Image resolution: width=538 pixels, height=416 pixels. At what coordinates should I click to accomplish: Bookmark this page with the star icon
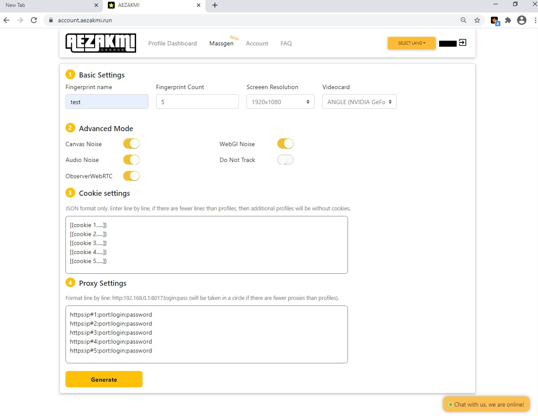pos(477,20)
